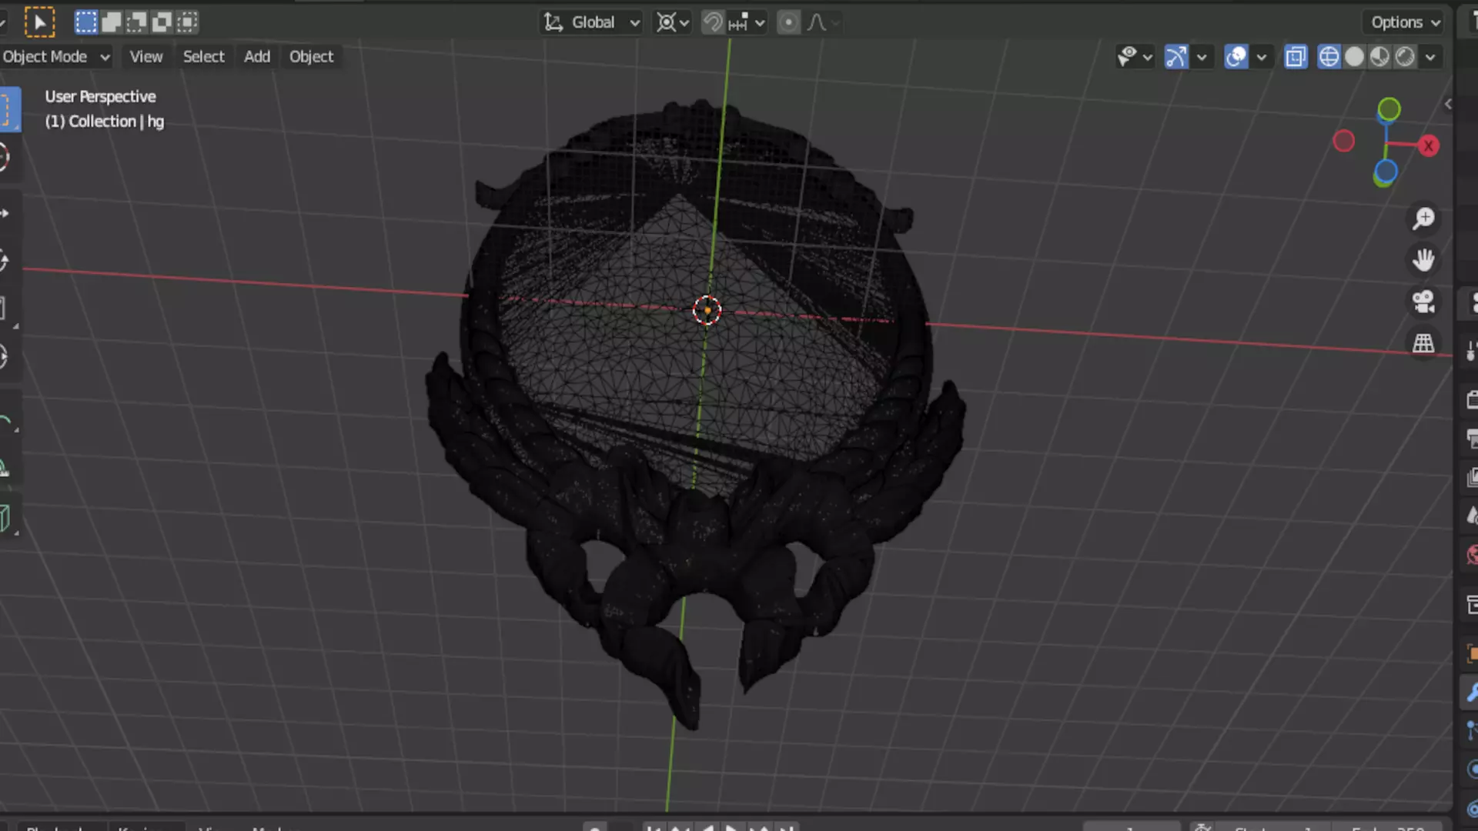
Task: Choose the Set New Selection mode icon
Action: click(x=85, y=22)
